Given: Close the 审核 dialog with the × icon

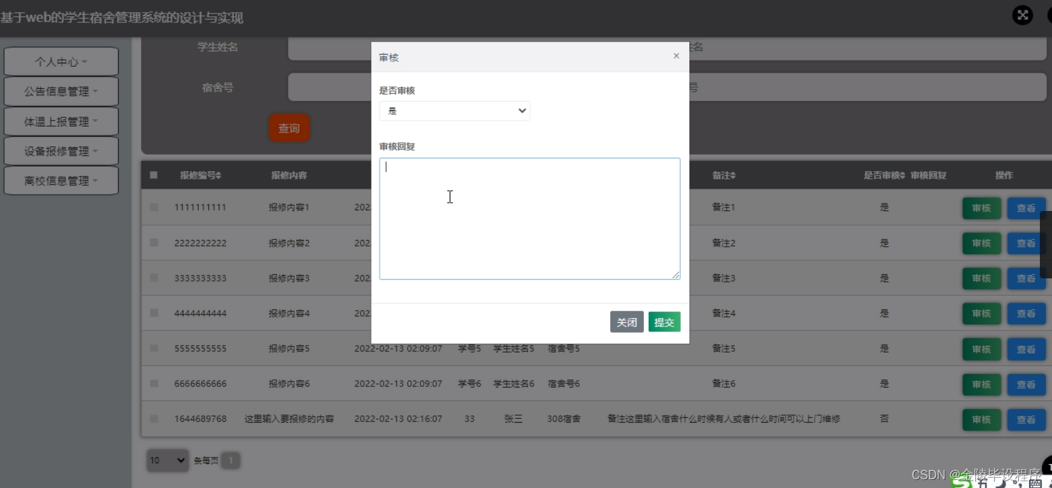Looking at the screenshot, I should (x=676, y=56).
